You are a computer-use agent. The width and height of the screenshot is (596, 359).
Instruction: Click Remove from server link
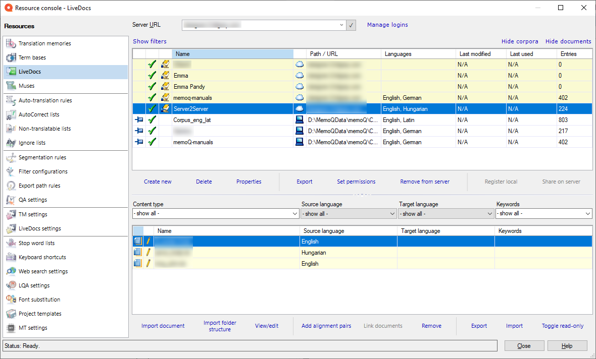(425, 182)
